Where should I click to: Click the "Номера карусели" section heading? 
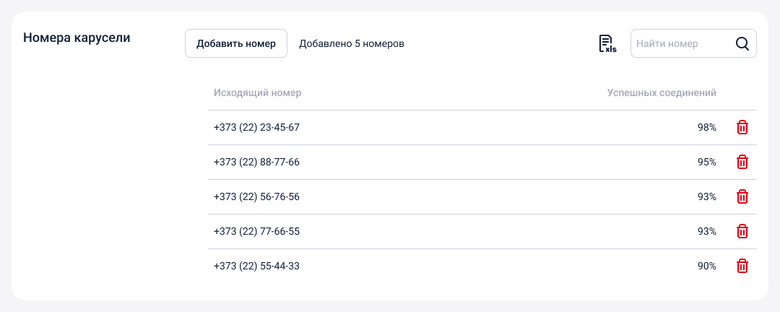pyautogui.click(x=77, y=38)
